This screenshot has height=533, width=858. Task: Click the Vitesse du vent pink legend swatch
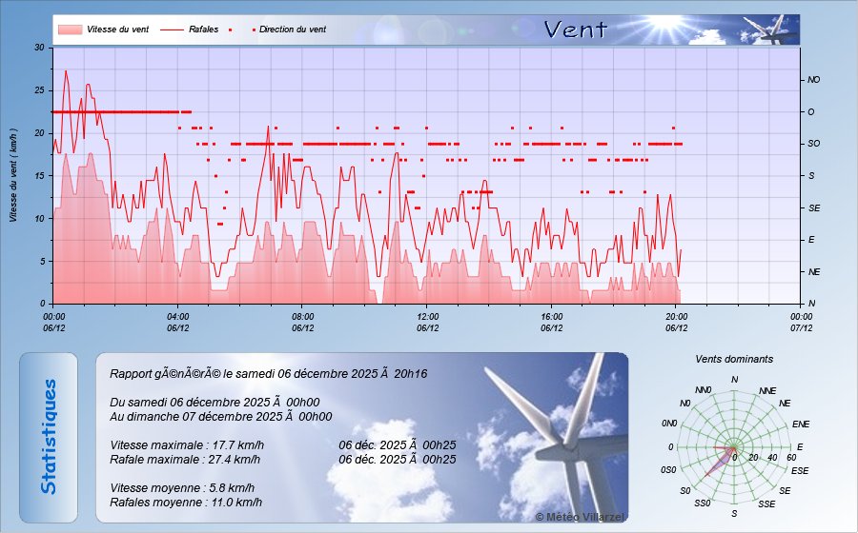(69, 30)
